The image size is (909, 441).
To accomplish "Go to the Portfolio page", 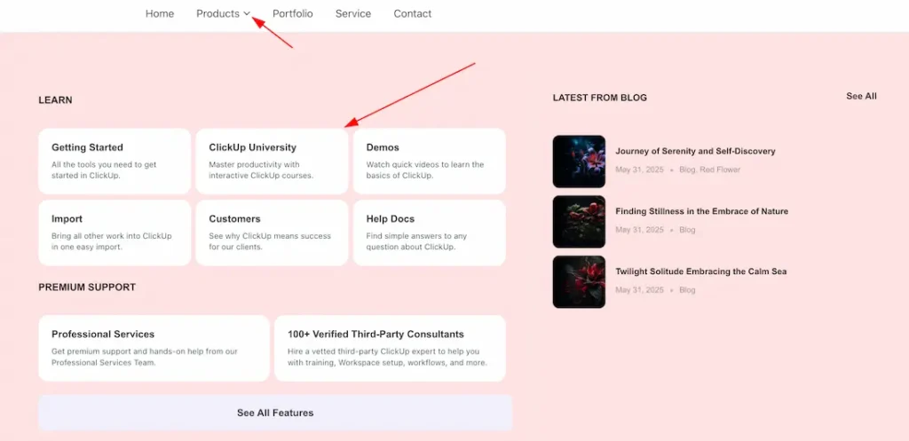I will 292,14.
